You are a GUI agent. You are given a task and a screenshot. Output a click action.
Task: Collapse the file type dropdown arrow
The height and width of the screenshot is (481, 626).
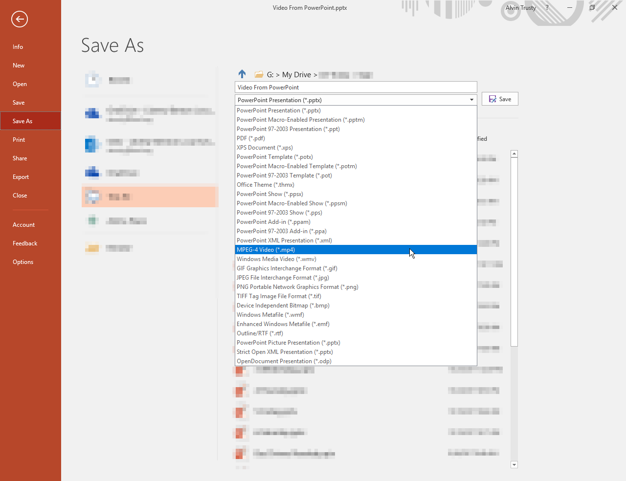coord(471,100)
